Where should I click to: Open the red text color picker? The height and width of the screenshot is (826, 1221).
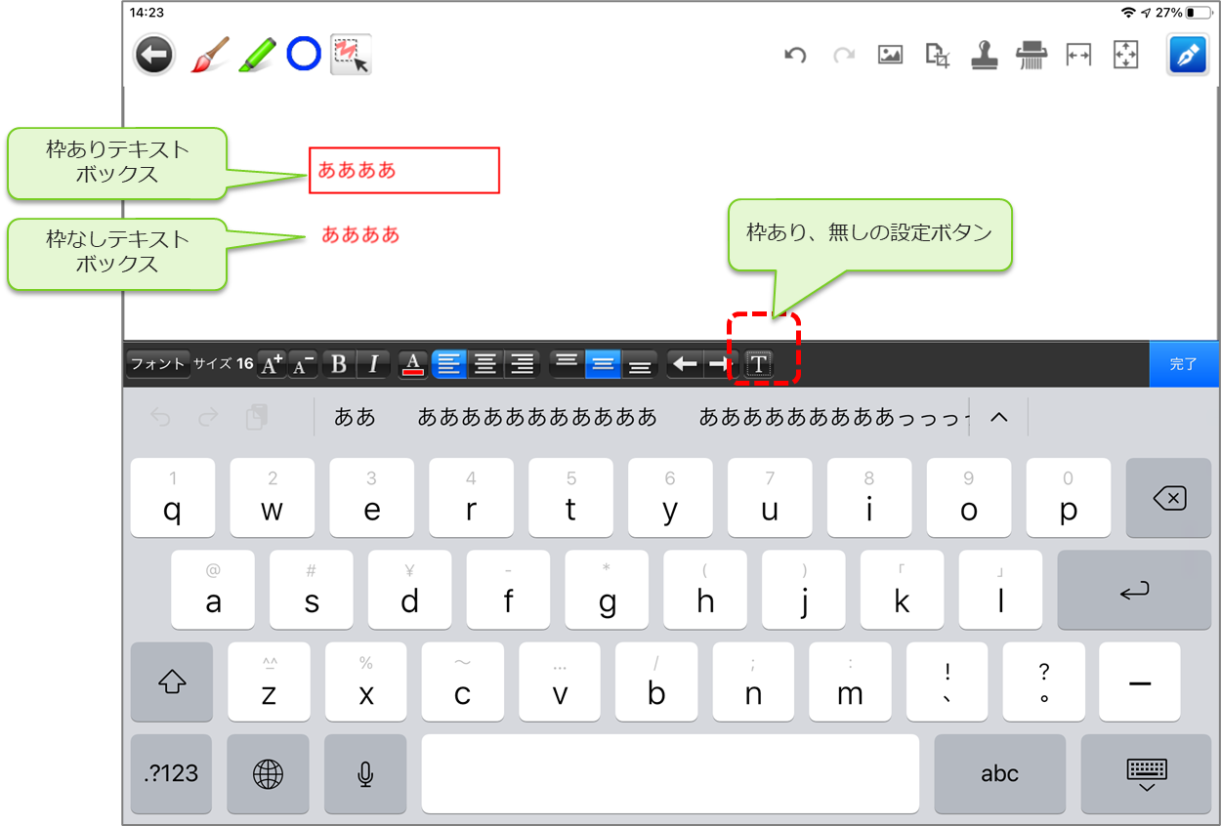coord(413,364)
